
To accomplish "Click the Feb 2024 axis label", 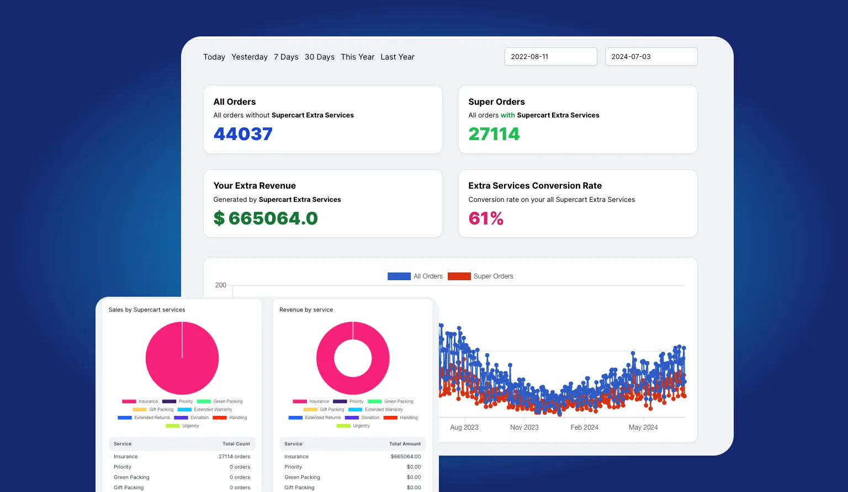I will 585,427.
